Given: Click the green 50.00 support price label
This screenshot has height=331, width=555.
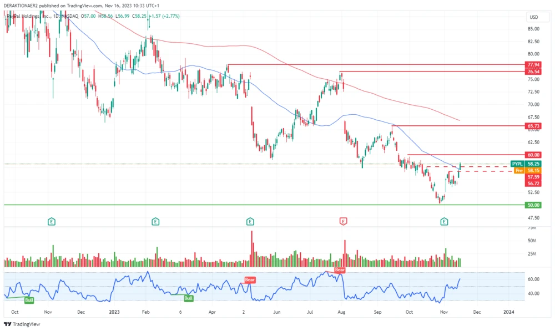Looking at the screenshot, I should click(x=533, y=205).
